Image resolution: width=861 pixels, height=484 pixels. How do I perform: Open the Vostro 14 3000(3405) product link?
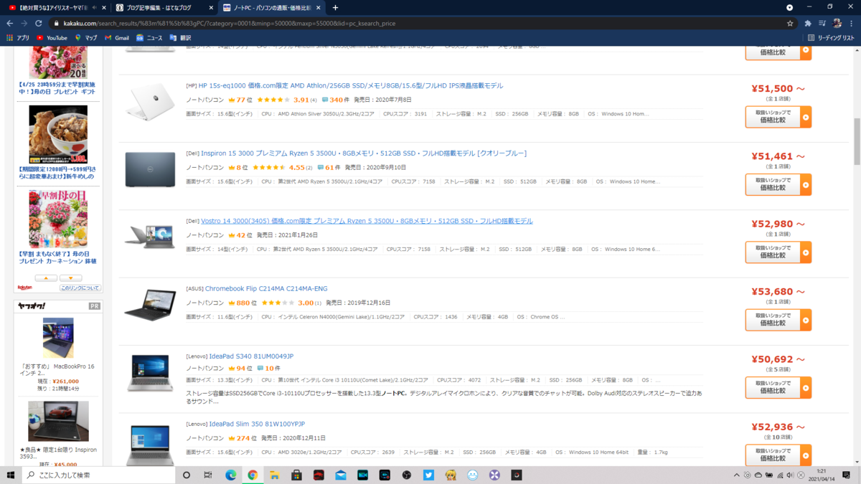coord(367,221)
